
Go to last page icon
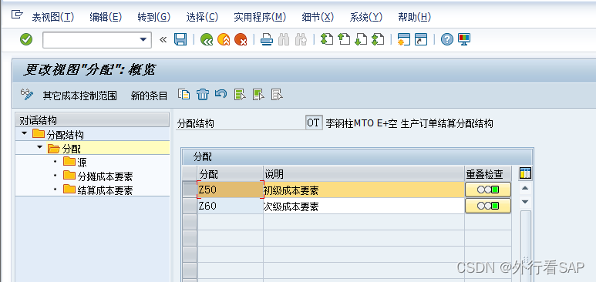click(x=378, y=39)
